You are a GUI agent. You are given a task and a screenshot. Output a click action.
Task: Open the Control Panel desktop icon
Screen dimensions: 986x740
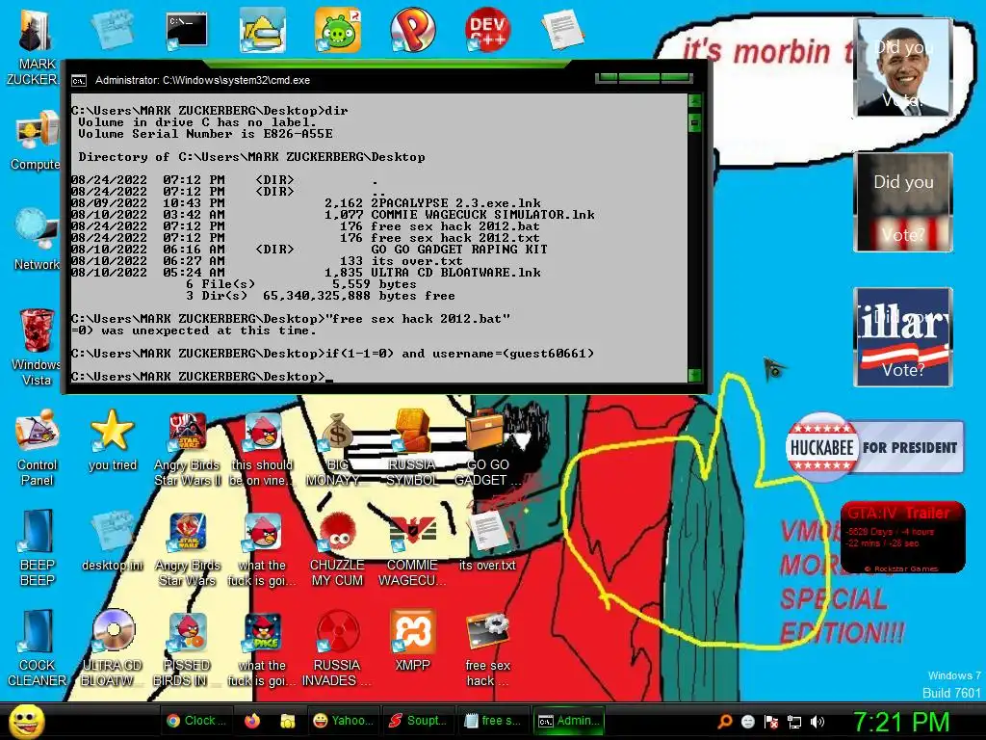pyautogui.click(x=37, y=448)
